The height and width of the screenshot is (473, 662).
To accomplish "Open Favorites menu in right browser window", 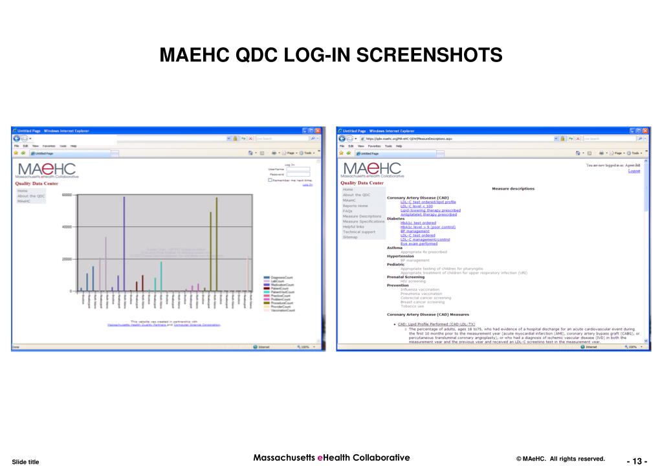I will click(374, 146).
